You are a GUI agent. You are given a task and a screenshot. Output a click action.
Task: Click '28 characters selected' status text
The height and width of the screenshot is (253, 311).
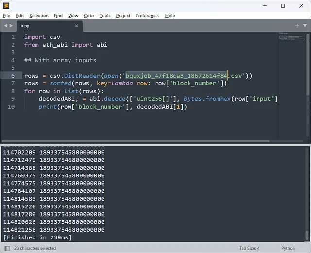pyautogui.click(x=35, y=248)
